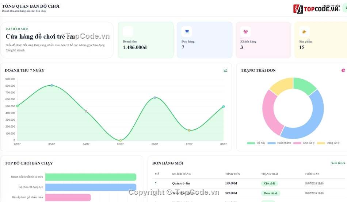Image resolution: width=347 pixels, height=202 pixels.
Task: Click the blue bar for Bộ chơi cát động lực
Action: pos(91,187)
